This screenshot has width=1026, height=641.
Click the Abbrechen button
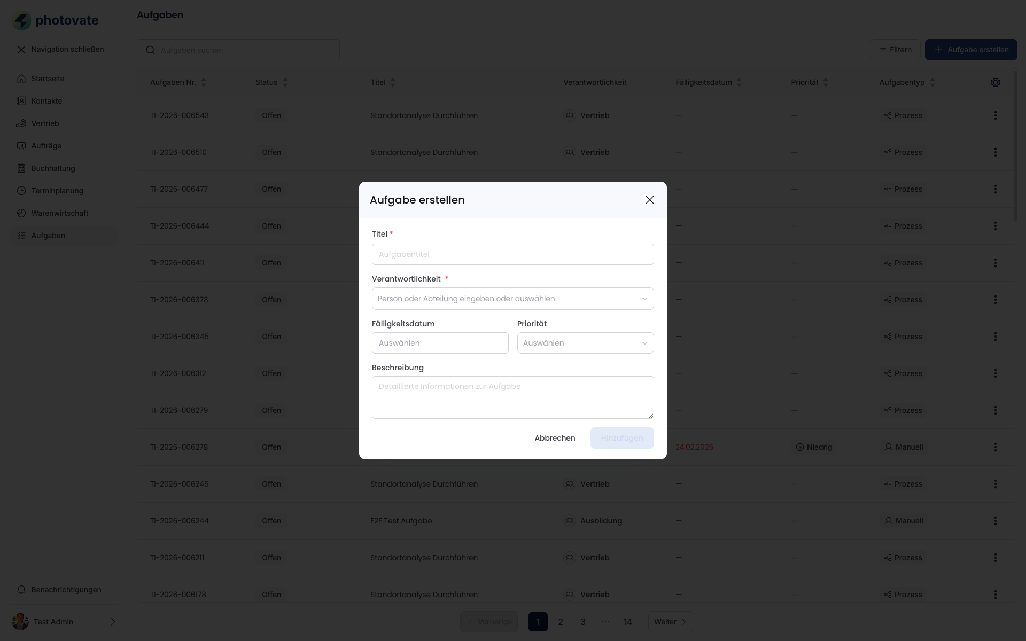click(555, 438)
